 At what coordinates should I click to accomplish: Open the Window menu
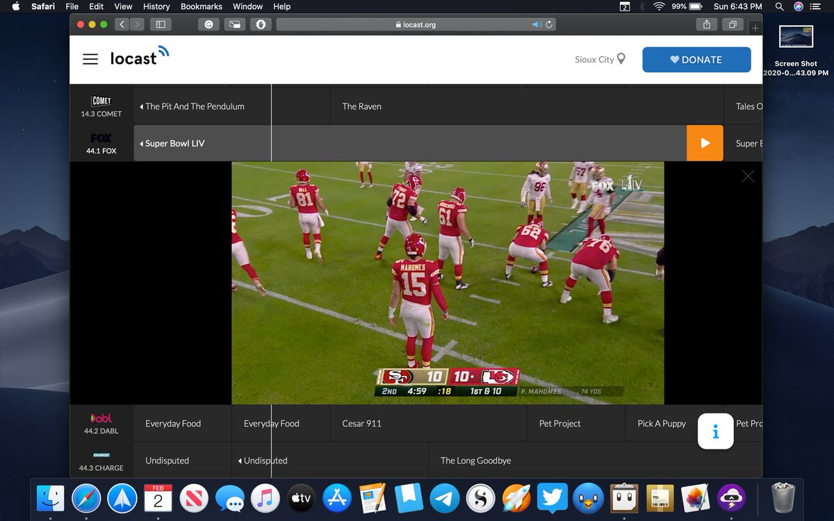point(247,6)
